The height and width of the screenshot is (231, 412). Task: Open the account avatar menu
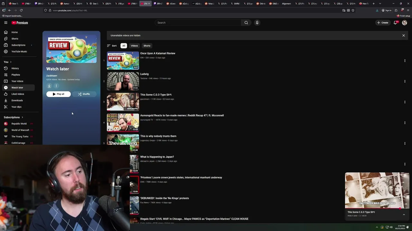pyautogui.click(x=405, y=22)
